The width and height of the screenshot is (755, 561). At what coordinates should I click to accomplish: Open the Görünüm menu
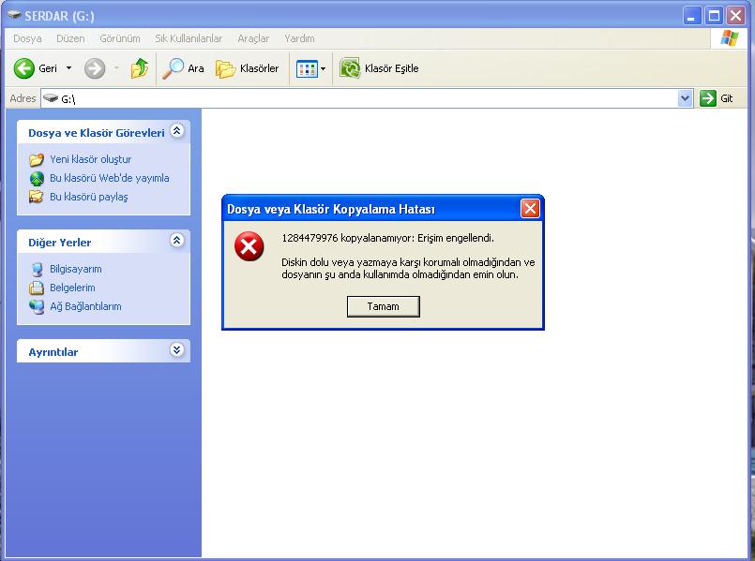coord(120,38)
